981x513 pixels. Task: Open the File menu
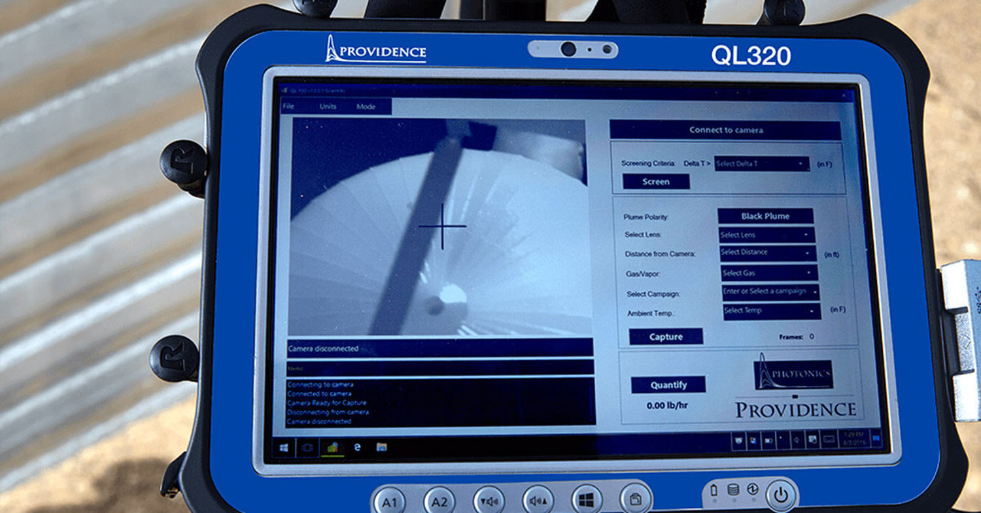point(288,107)
